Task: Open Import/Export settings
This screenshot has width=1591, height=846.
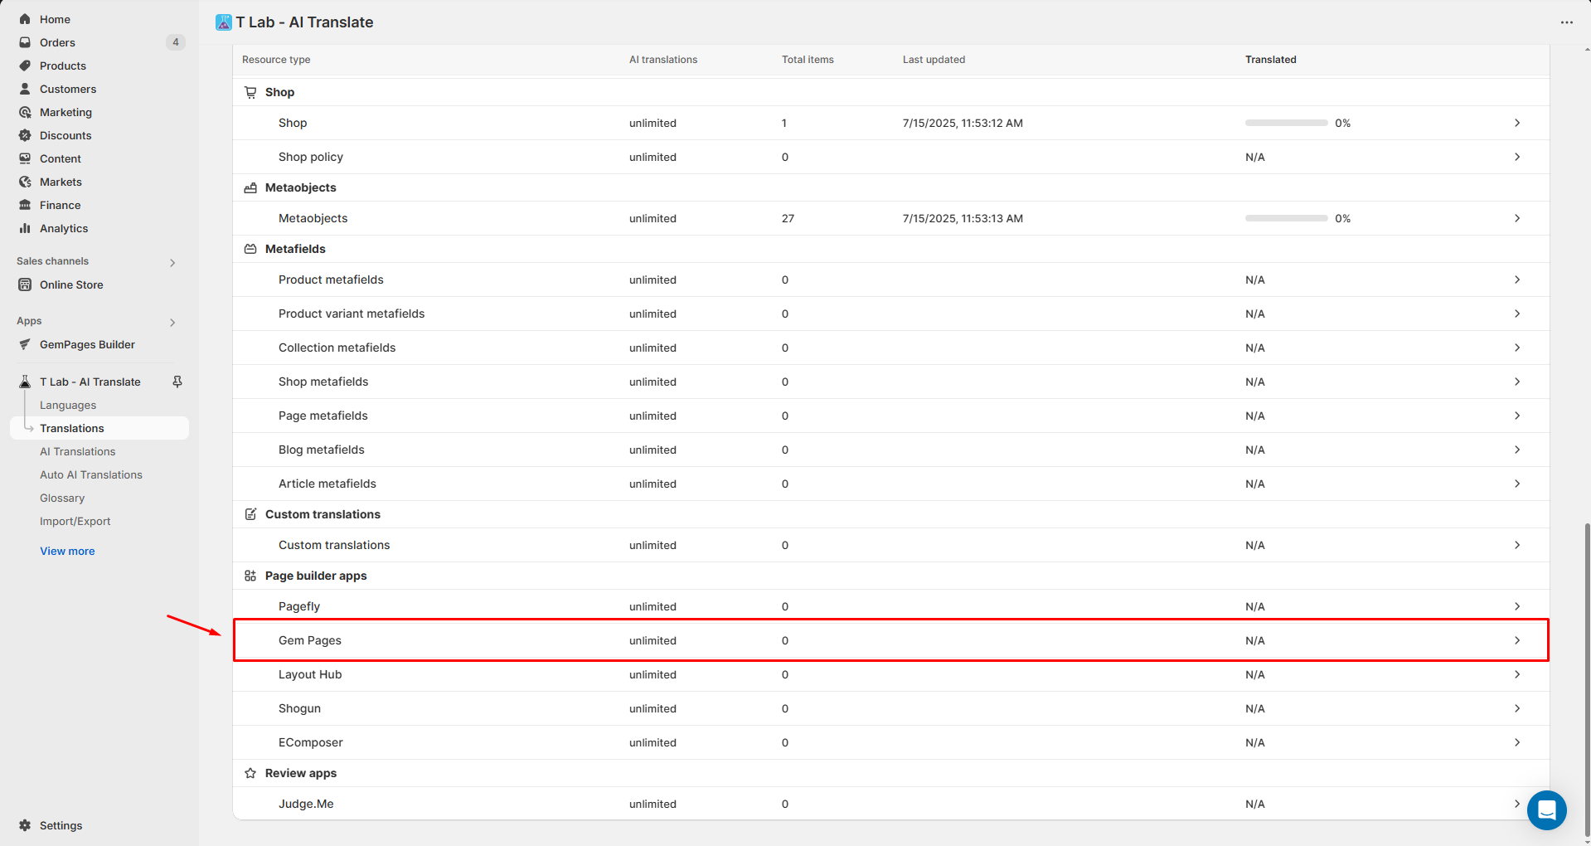Action: coord(75,521)
